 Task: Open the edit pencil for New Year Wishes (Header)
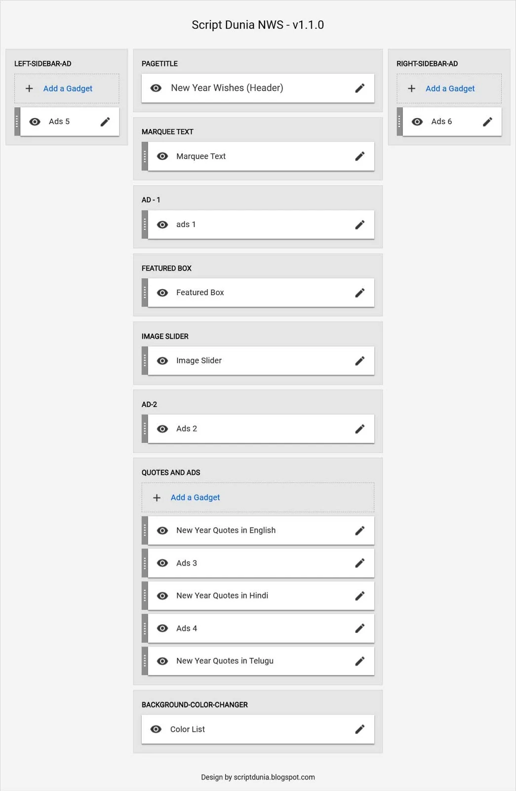(x=360, y=88)
